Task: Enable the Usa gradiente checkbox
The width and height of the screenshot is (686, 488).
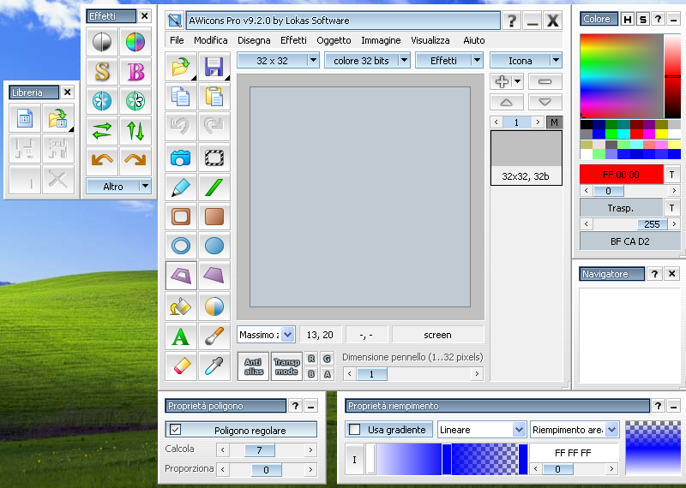Action: 354,430
